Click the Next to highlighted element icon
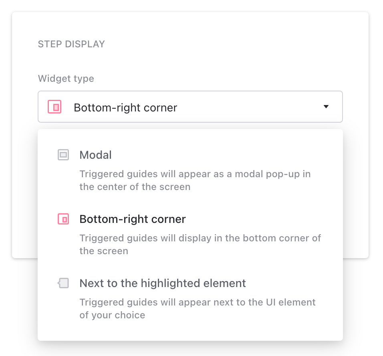The image size is (383, 356). pyautogui.click(x=63, y=283)
